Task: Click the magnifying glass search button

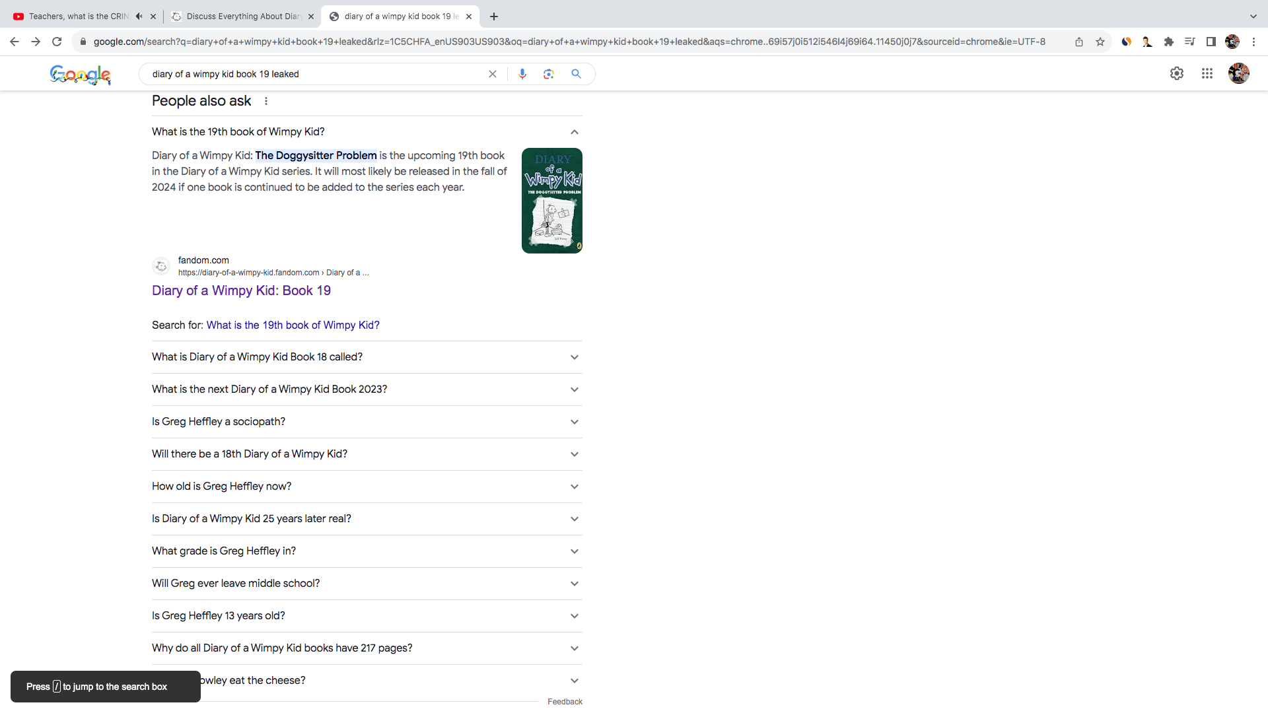Action: click(x=577, y=74)
